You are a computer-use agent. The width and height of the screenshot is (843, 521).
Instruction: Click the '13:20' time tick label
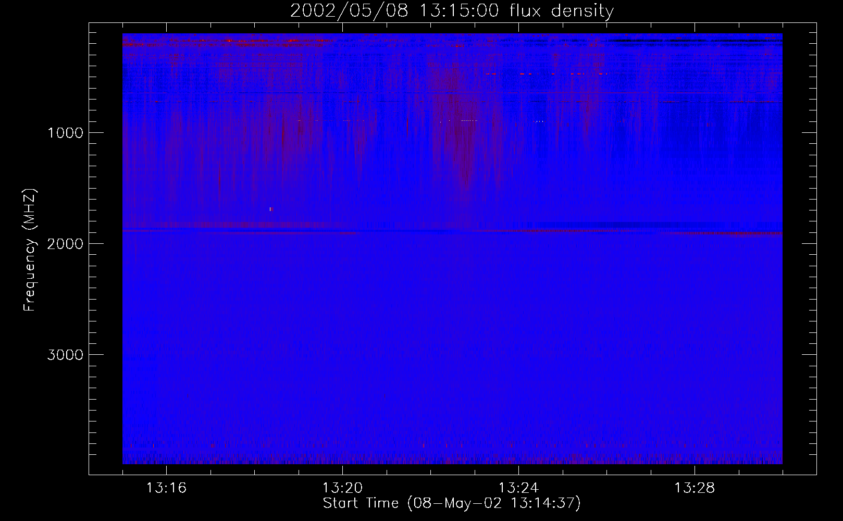(x=342, y=488)
